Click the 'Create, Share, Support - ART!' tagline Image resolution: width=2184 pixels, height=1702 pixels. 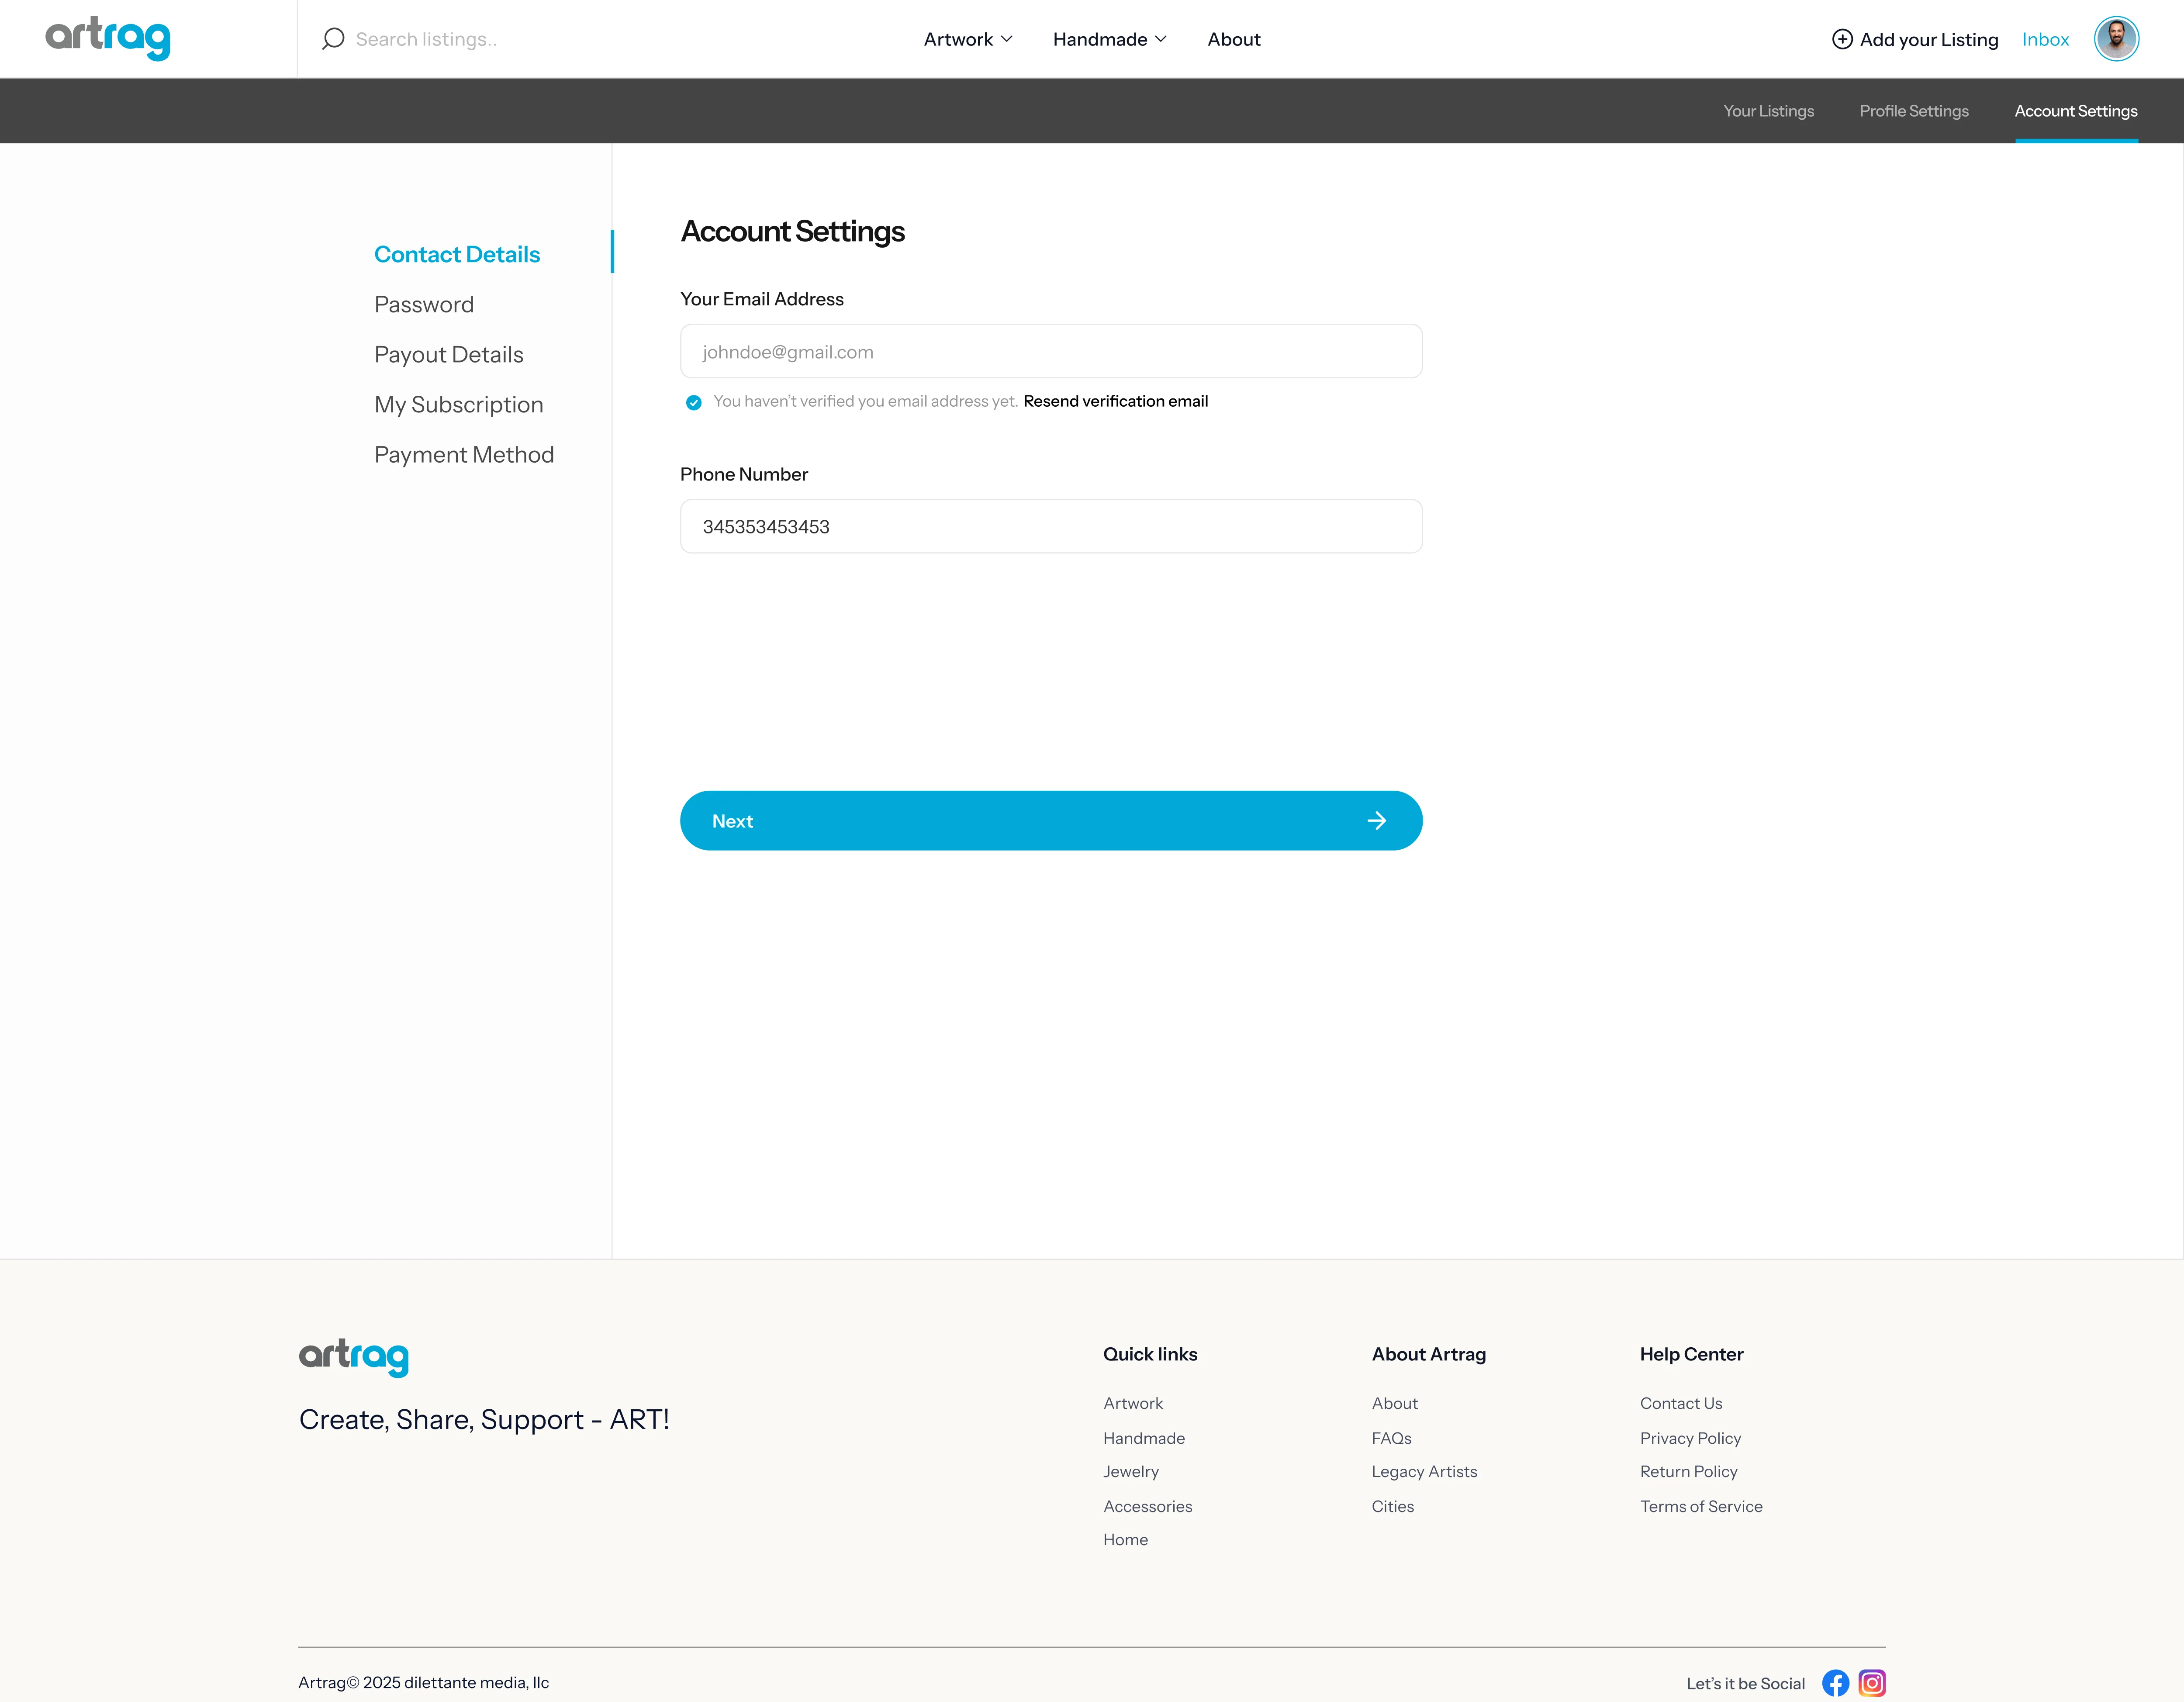coord(484,1419)
